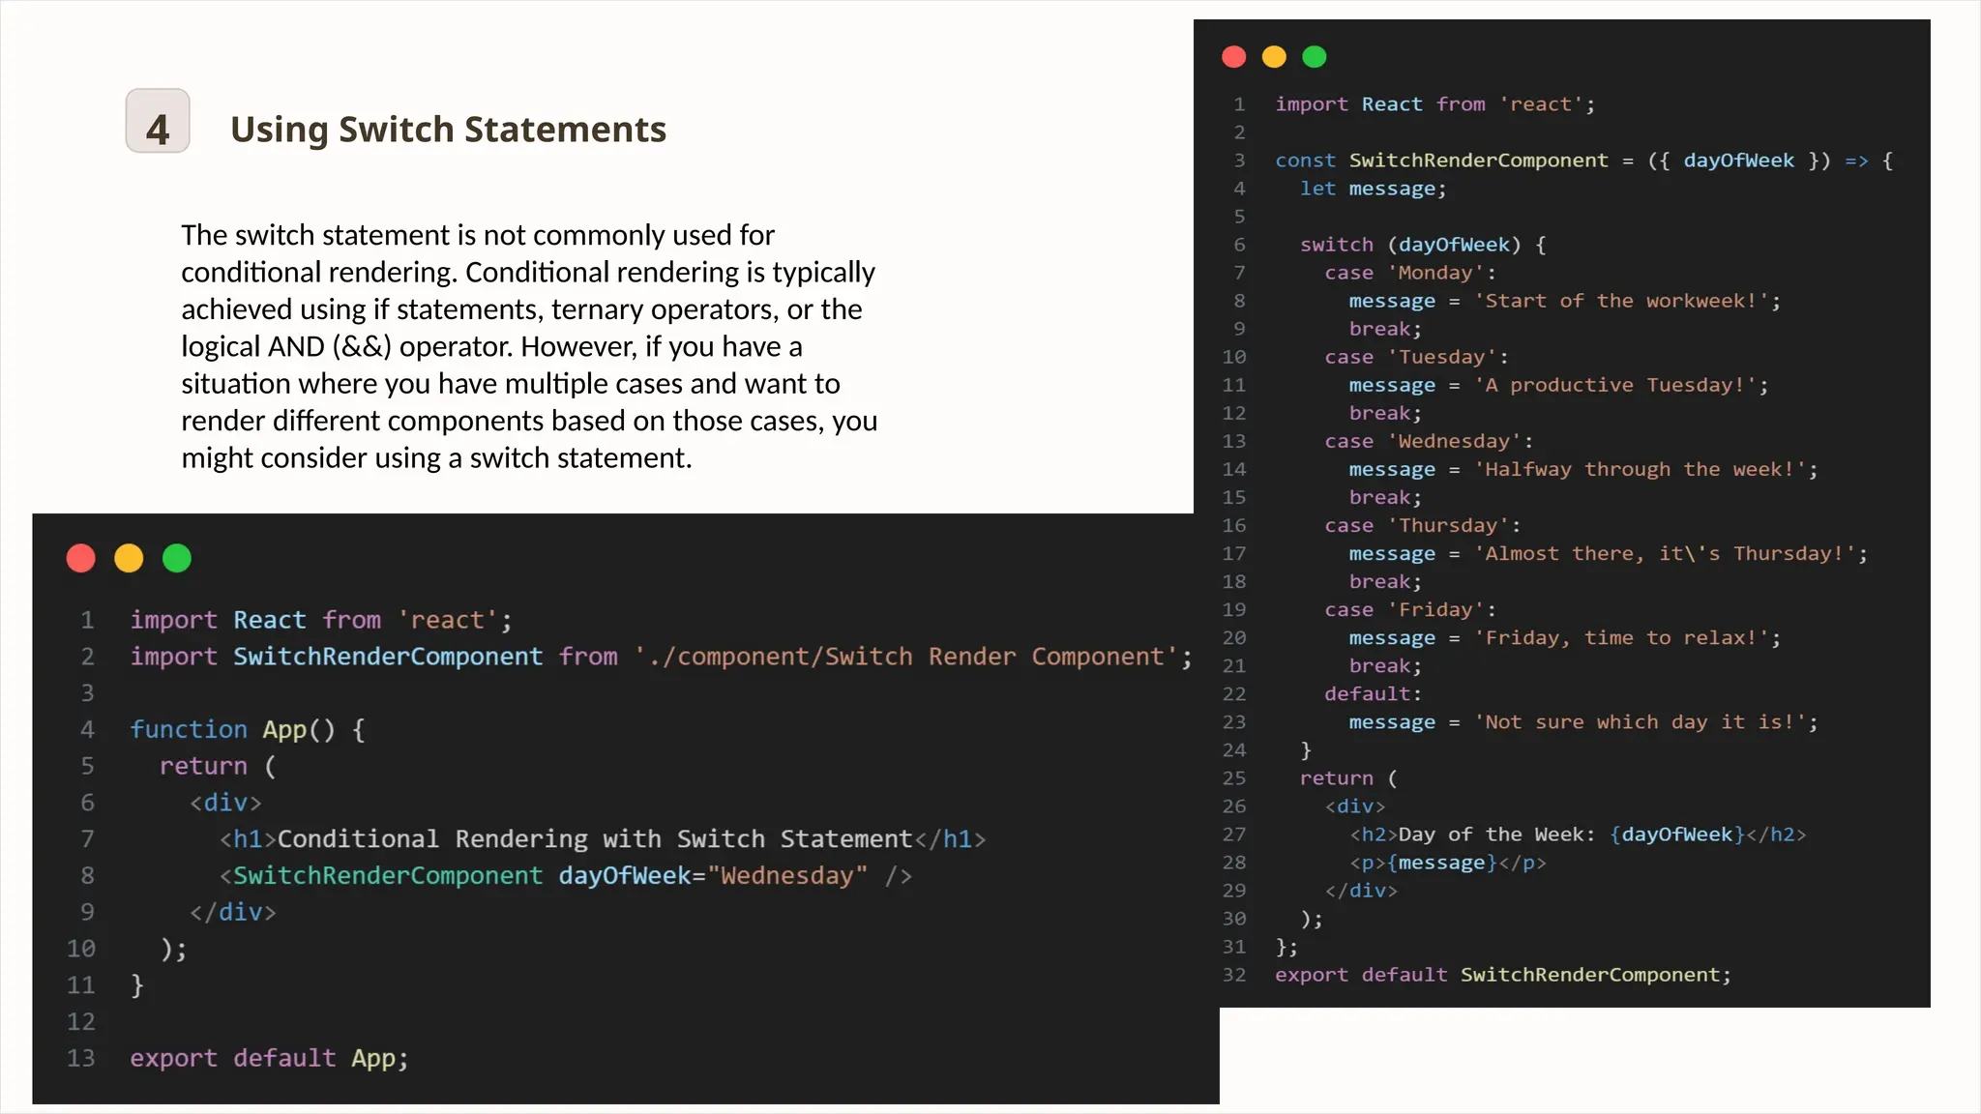Click the case 'Monday' line
Viewport: 1981px width, 1114px height.
(1409, 273)
